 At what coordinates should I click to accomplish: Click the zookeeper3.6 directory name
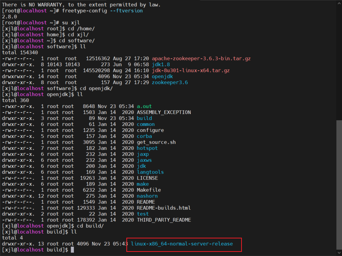tap(170, 82)
